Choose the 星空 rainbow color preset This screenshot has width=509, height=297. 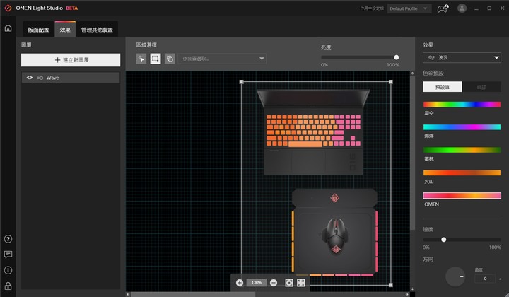(x=462, y=105)
